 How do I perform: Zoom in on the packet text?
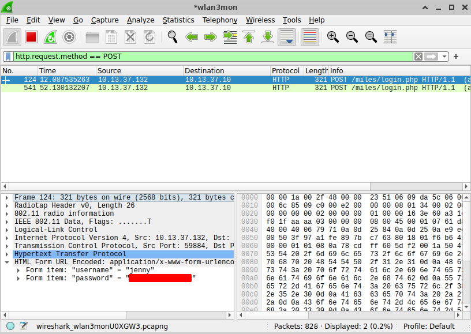click(x=333, y=37)
